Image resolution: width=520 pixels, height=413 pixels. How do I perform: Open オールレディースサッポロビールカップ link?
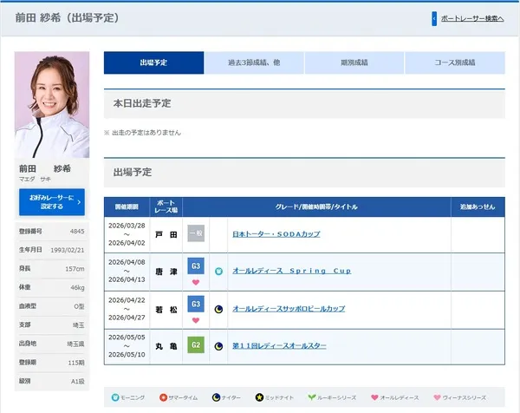pyautogui.click(x=289, y=309)
